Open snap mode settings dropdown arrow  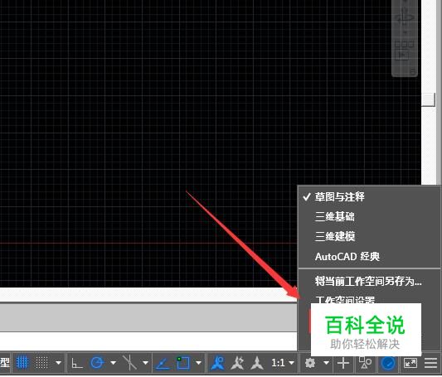click(x=58, y=363)
